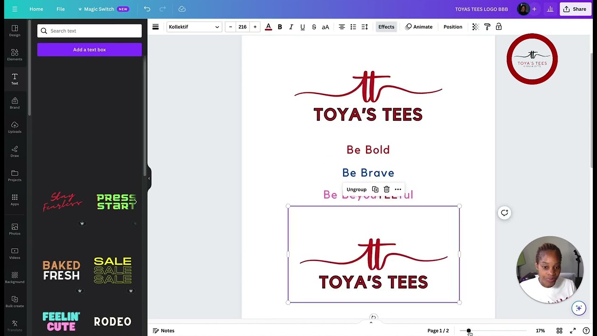Open the 17% zoom level menu
The image size is (597, 336).
click(x=540, y=331)
